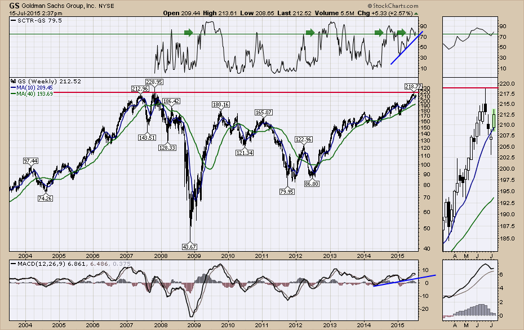Click 2012 on the price panel's year axis
The image size is (524, 330).
296,256
